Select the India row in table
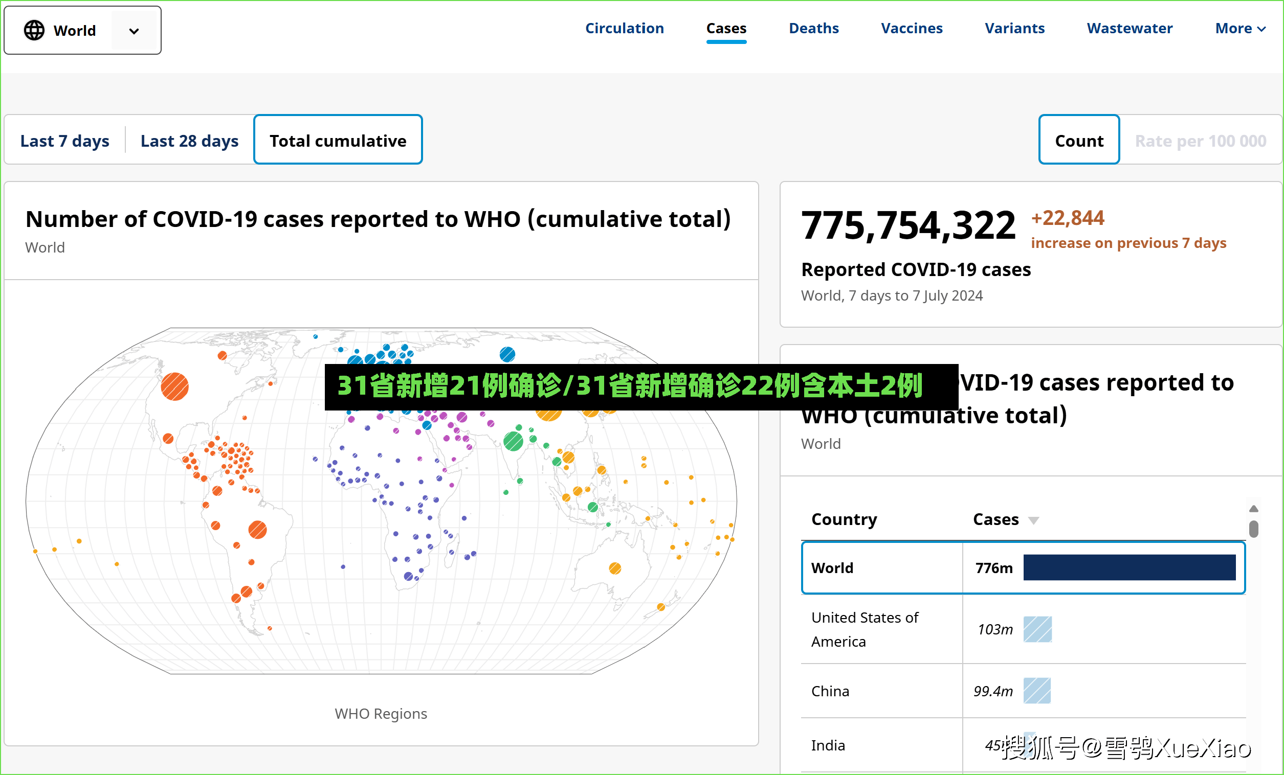The width and height of the screenshot is (1284, 775). pyautogui.click(x=1023, y=745)
